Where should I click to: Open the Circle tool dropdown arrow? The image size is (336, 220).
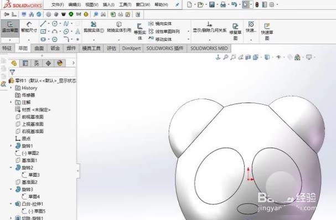60,24
